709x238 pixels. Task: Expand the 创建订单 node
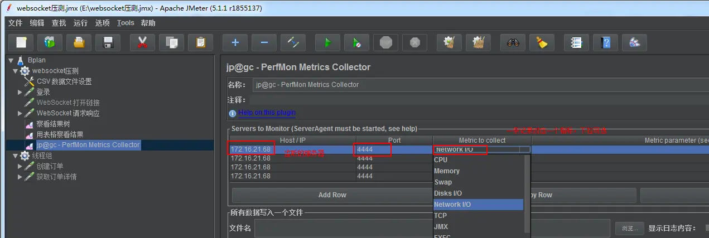pyautogui.click(x=20, y=166)
